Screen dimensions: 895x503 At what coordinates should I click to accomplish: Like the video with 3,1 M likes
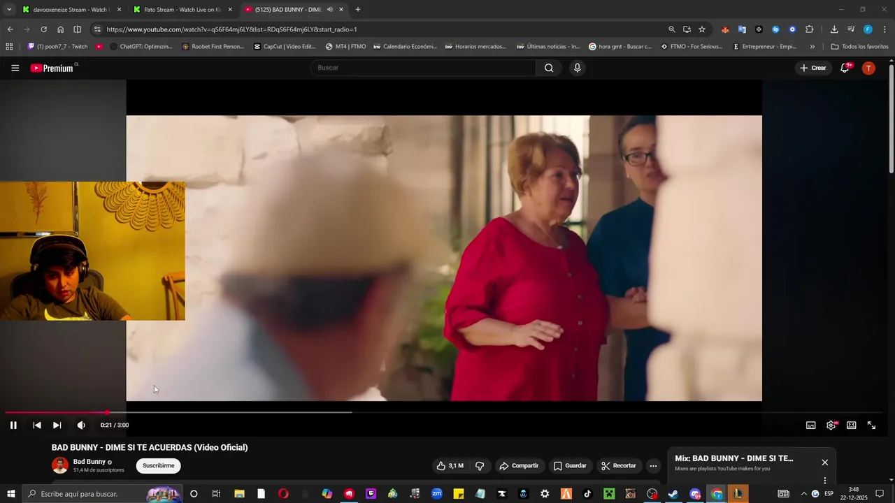450,466
